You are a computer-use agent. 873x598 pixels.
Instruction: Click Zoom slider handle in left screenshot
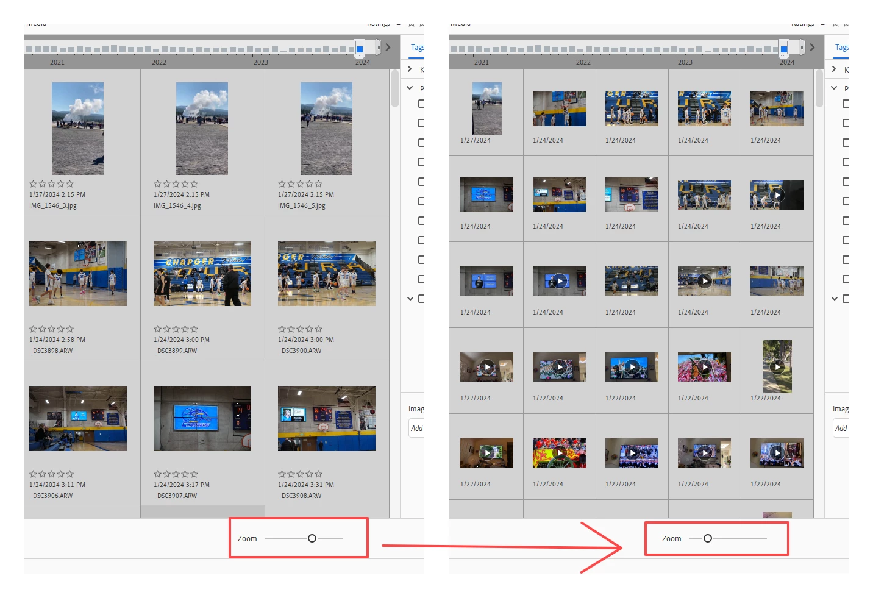[312, 538]
